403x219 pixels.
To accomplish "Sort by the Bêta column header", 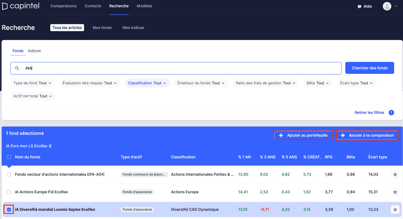I will click(x=351, y=157).
